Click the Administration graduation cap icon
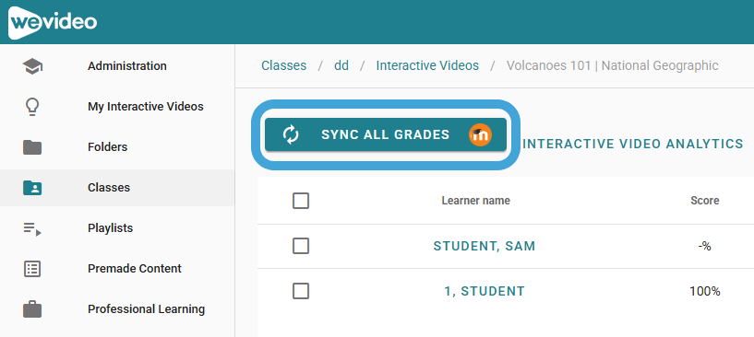 click(32, 66)
